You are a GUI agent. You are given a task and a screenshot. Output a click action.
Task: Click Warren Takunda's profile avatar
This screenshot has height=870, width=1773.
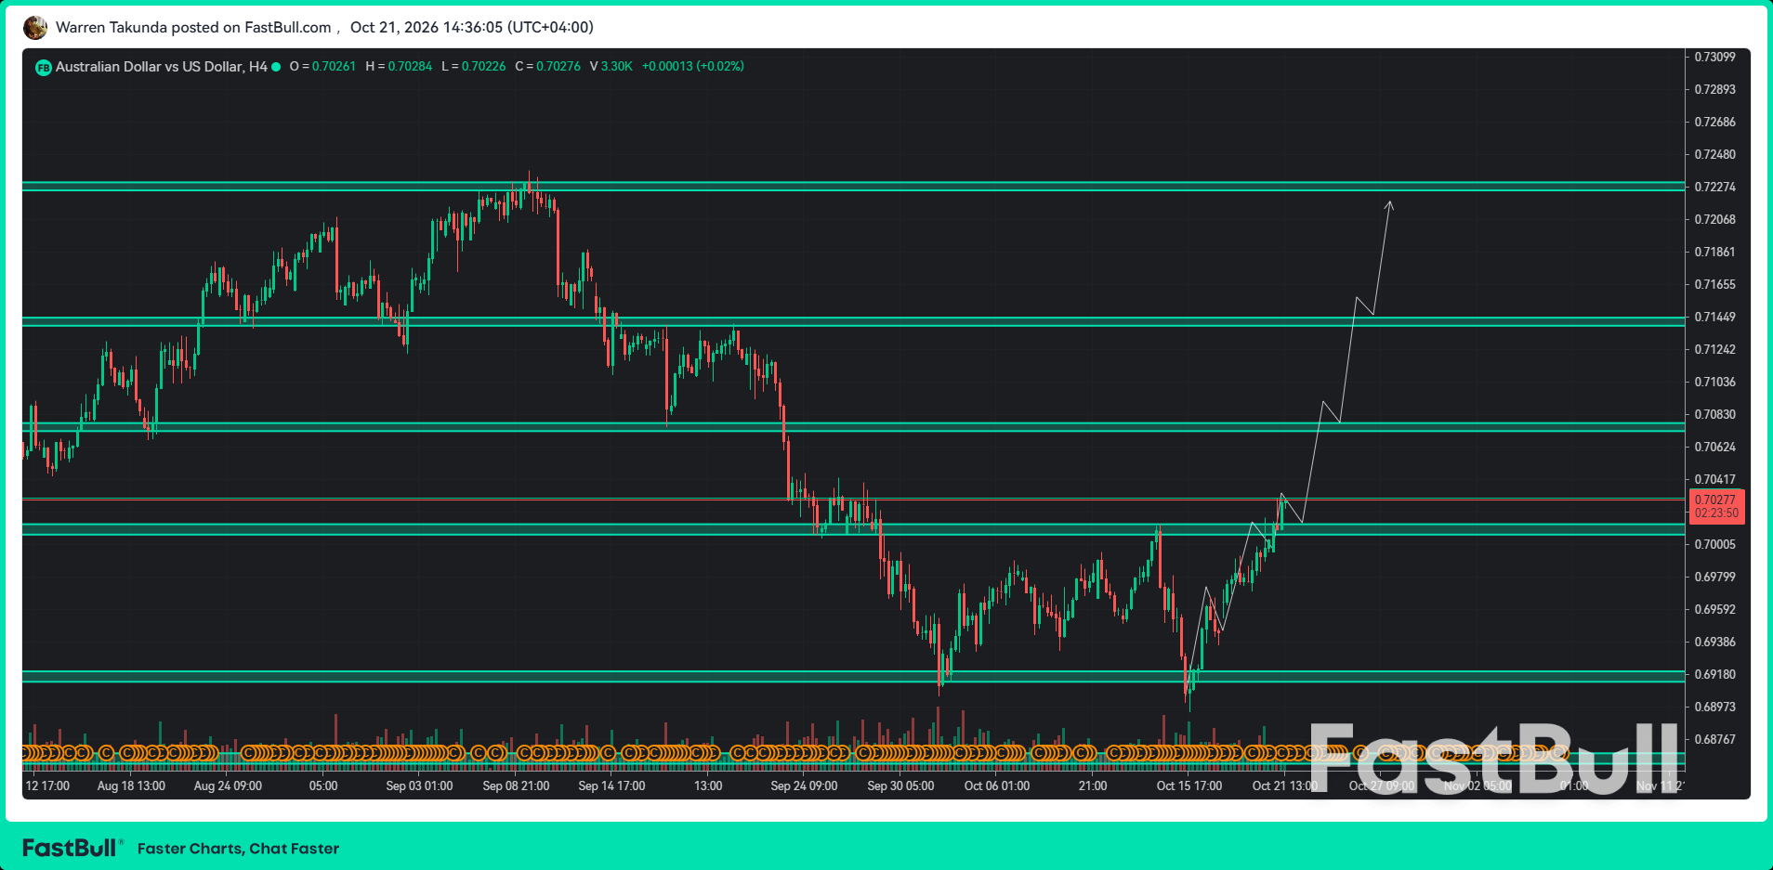point(35,28)
